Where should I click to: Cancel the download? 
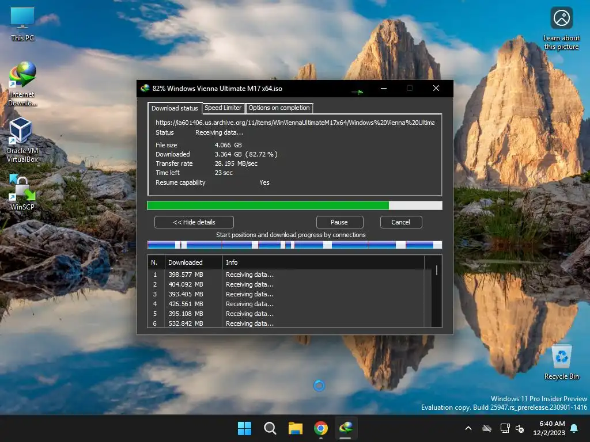point(401,222)
